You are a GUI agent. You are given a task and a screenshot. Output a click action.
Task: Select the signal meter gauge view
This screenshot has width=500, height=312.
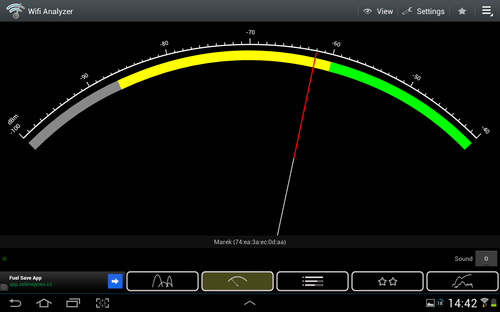(x=237, y=281)
